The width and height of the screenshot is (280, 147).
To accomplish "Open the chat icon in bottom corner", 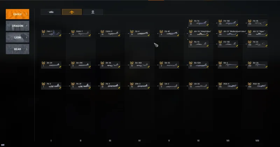I will 3,145.
